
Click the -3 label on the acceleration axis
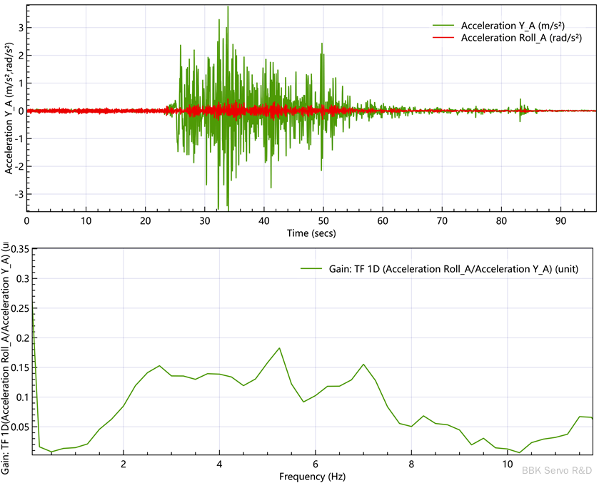point(18,194)
